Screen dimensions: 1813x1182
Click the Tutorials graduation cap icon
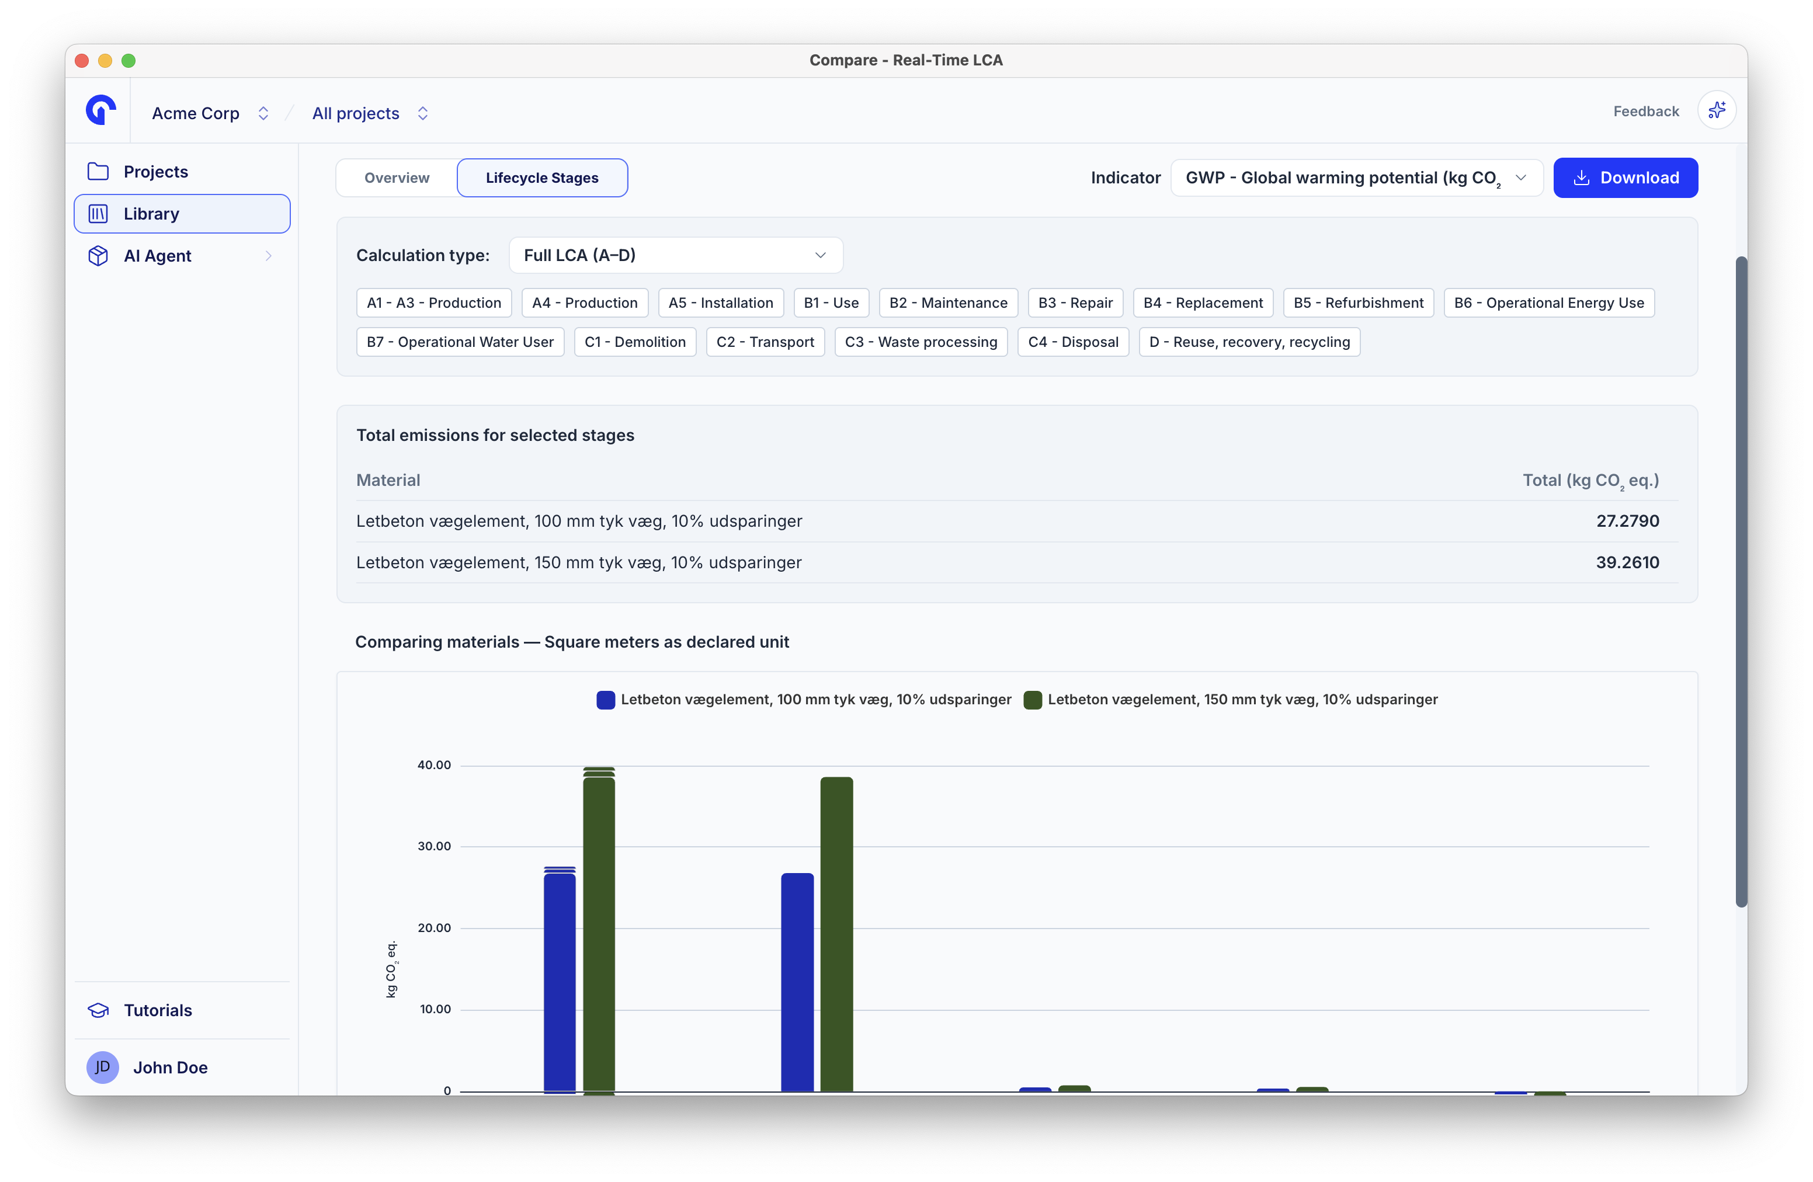point(98,1010)
